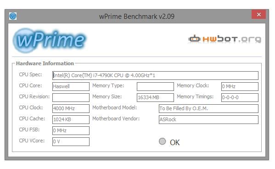Click the 'CPU VCore:' label

click(x=32, y=141)
